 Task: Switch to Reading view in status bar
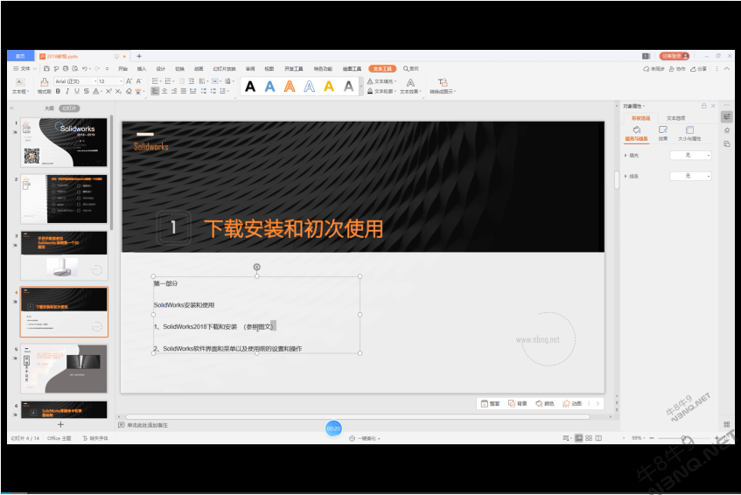coord(598,438)
